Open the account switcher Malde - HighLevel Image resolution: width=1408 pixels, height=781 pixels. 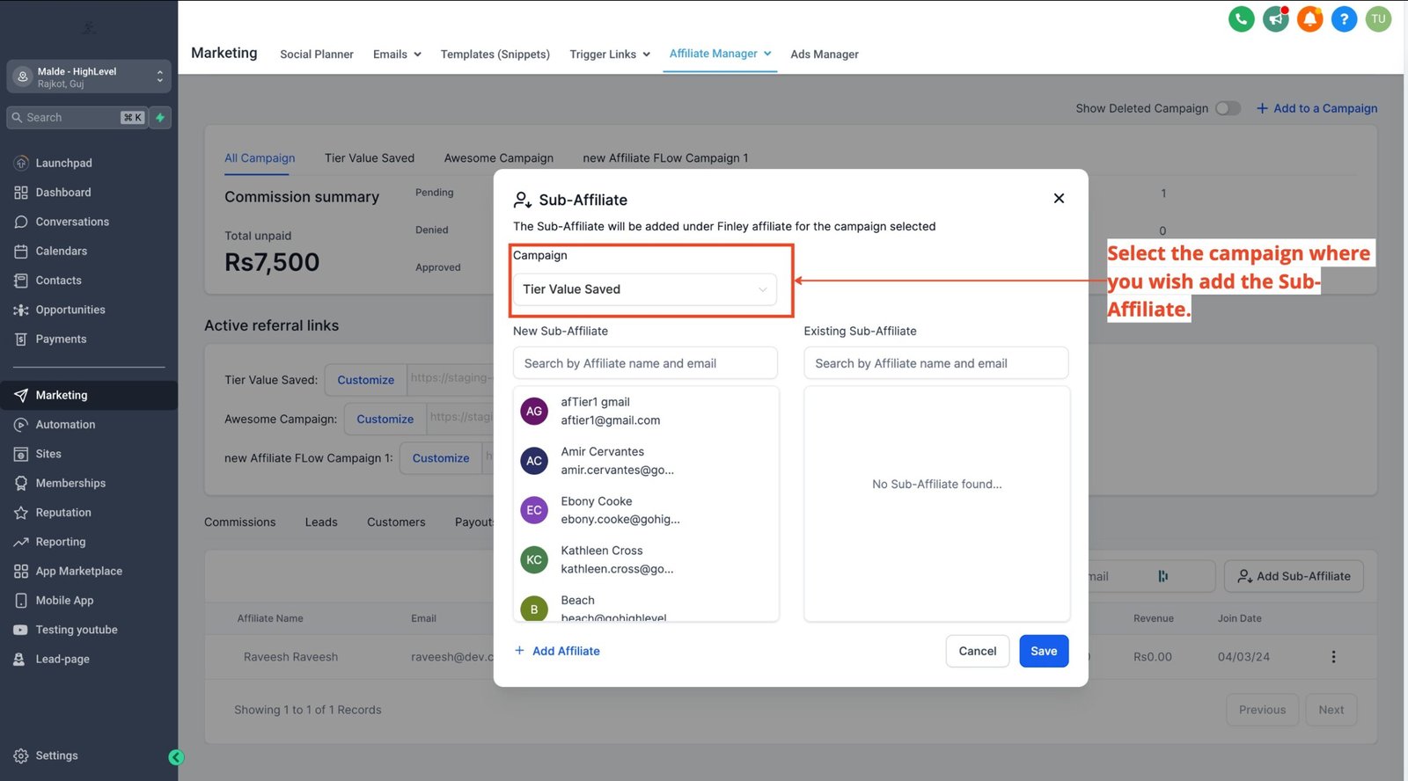[x=88, y=77]
